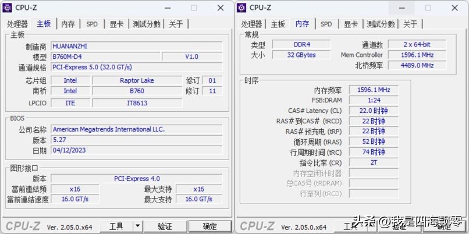The width and height of the screenshot is (469, 234).
Task: Click IT8613 LPCIO field
Action: point(137,103)
